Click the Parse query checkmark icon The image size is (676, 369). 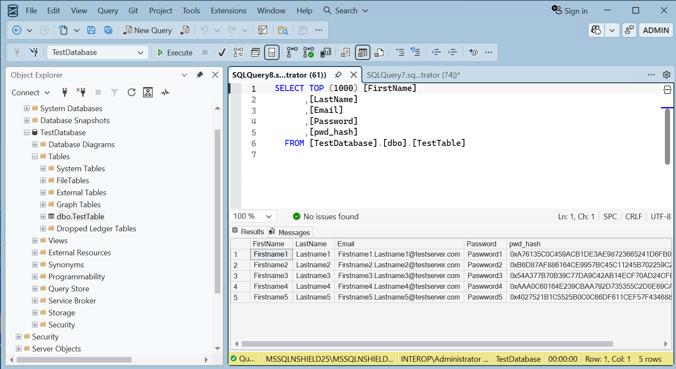click(222, 52)
